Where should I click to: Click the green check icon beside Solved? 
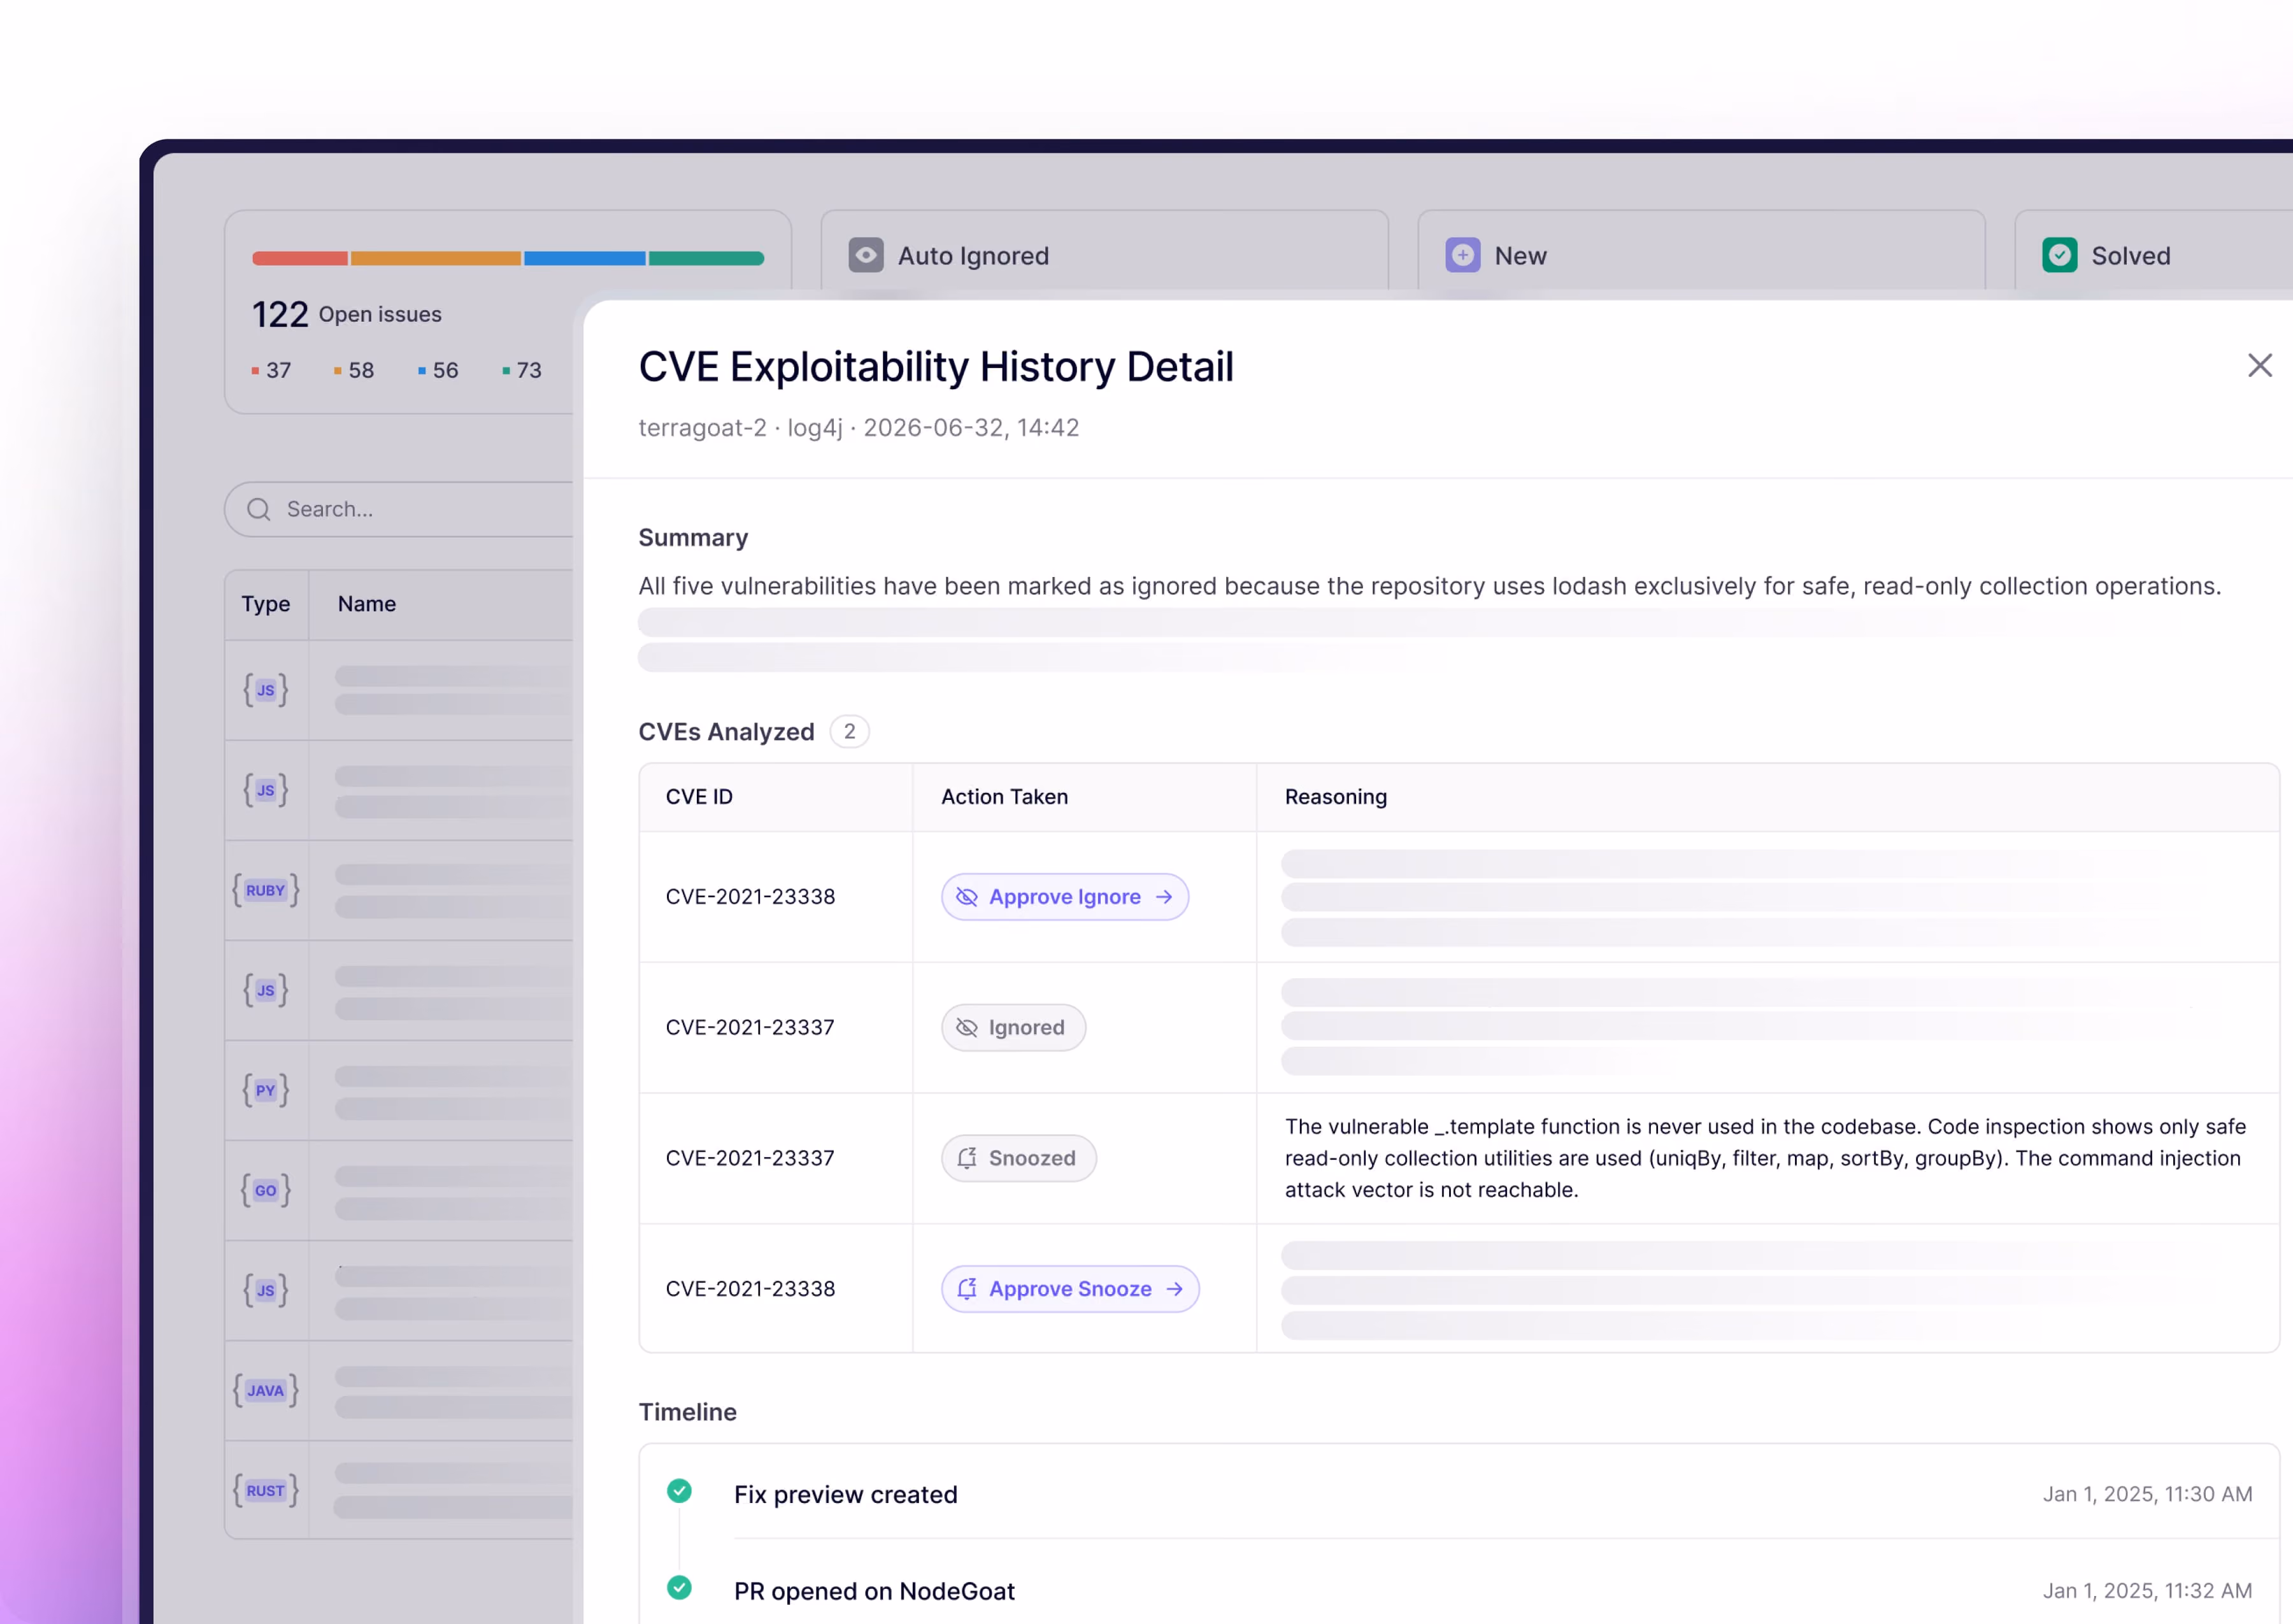click(x=2059, y=255)
